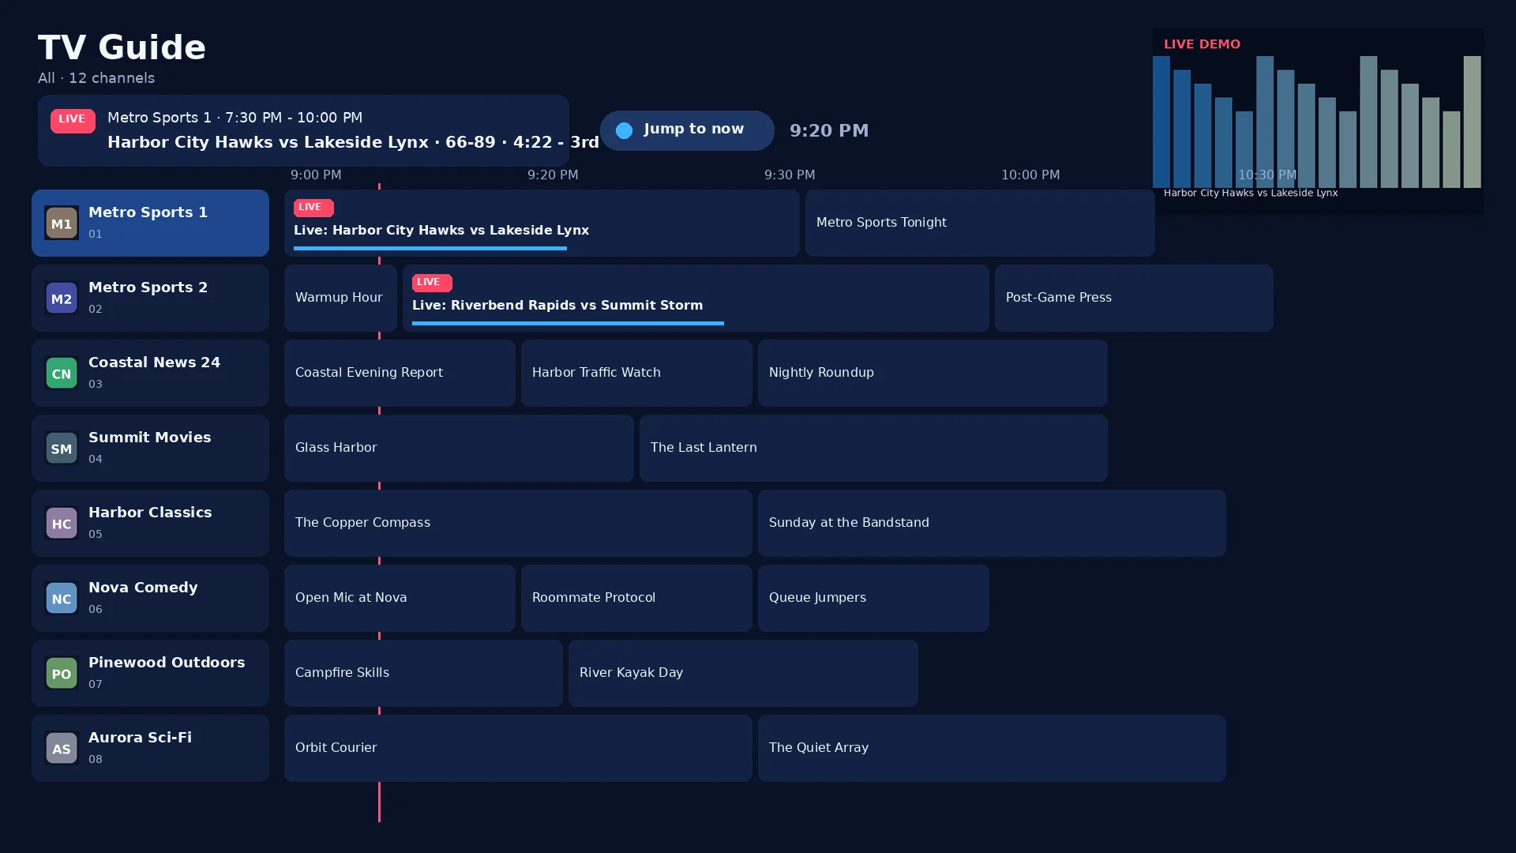
Task: Open Live: Riverbend Rapids vs Summit Storm
Action: coord(696,298)
